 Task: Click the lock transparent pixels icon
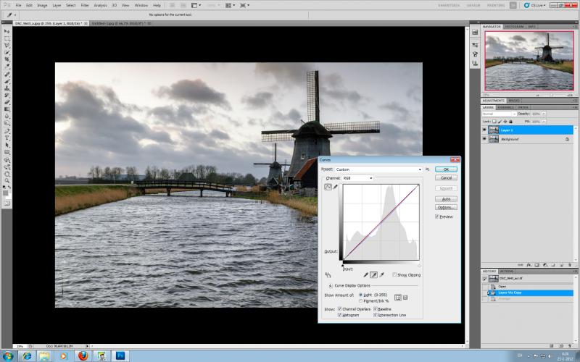494,121
